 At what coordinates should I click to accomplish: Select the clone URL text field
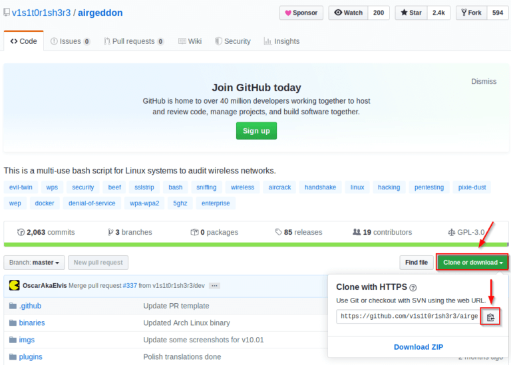click(409, 317)
